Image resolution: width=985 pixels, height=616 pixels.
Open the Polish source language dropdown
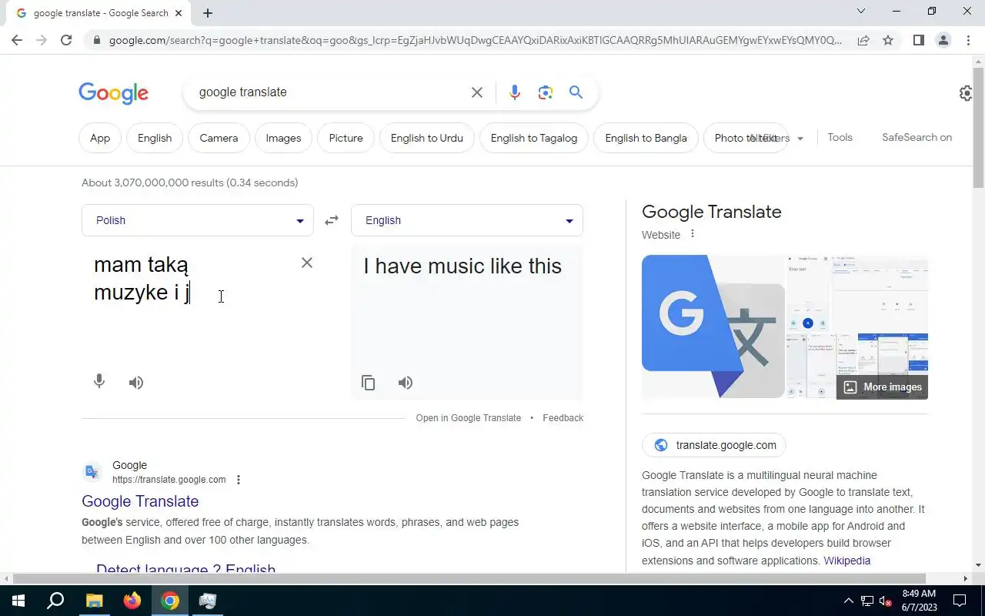pyautogui.click(x=198, y=220)
